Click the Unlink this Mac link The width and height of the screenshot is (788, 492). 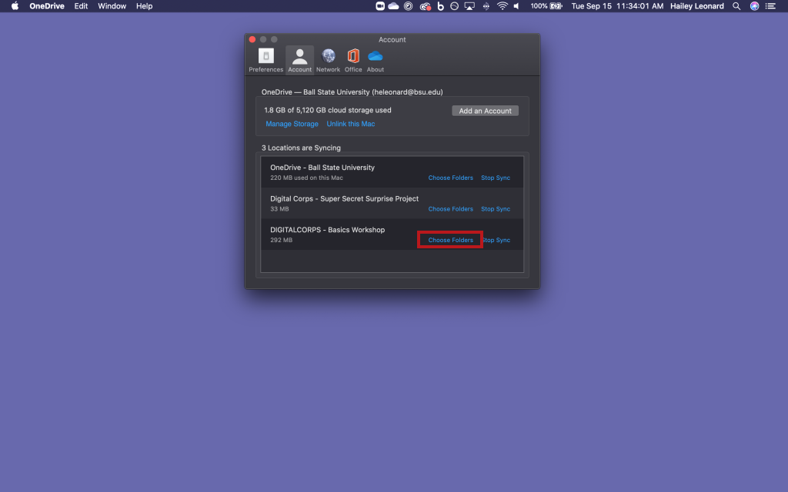pyautogui.click(x=351, y=124)
